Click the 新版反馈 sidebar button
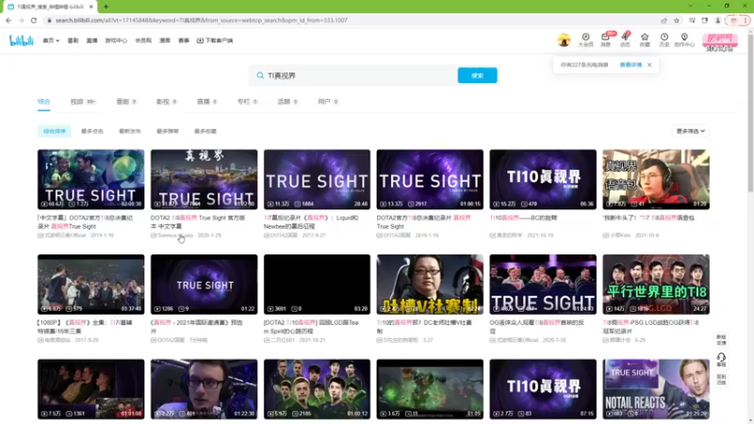The width and height of the screenshot is (754, 424). coord(721,340)
